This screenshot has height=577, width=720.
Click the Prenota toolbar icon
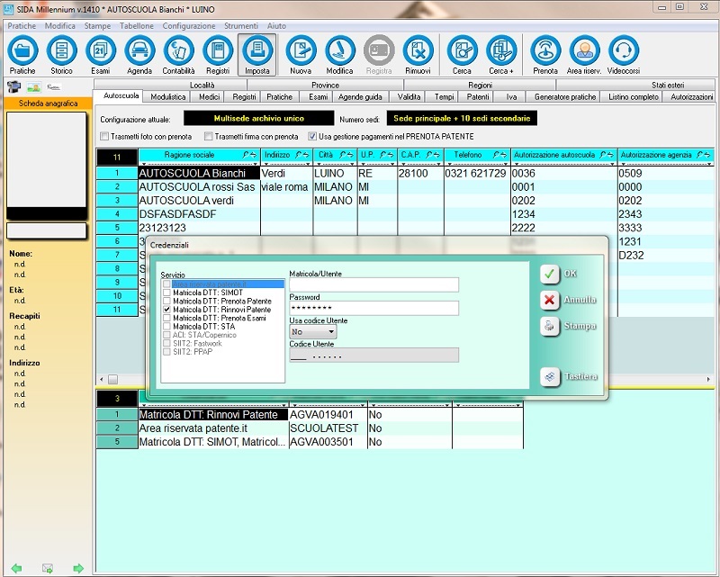tap(544, 52)
